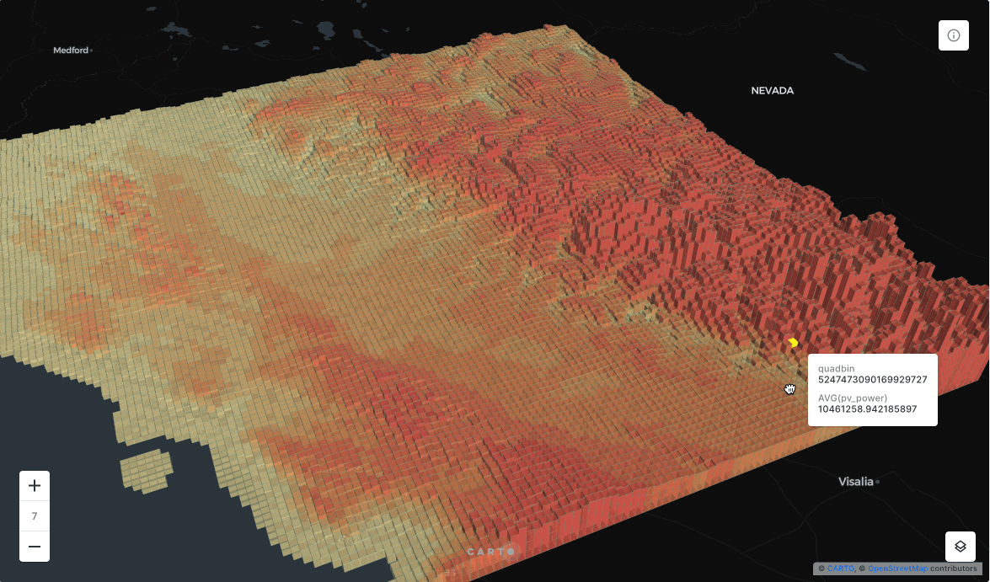This screenshot has width=990, height=582.
Task: Click the word contributors in the attribution
Action: pyautogui.click(x=953, y=569)
